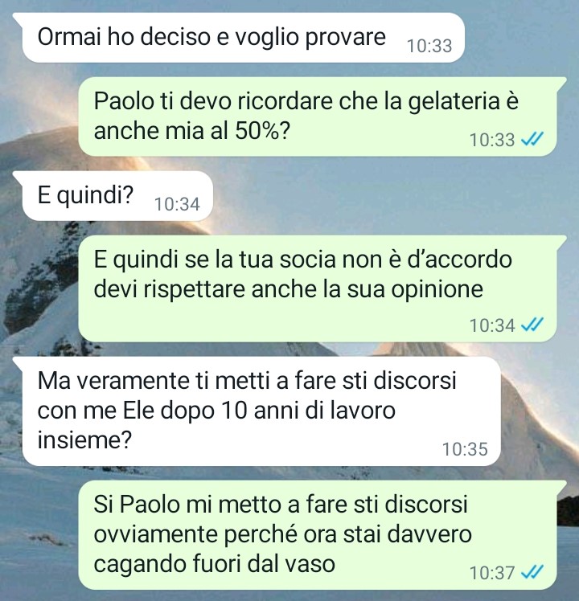Tap the 10:33 timestamp on first received message
Image resolution: width=579 pixels, height=601 pixels.
click(x=429, y=46)
